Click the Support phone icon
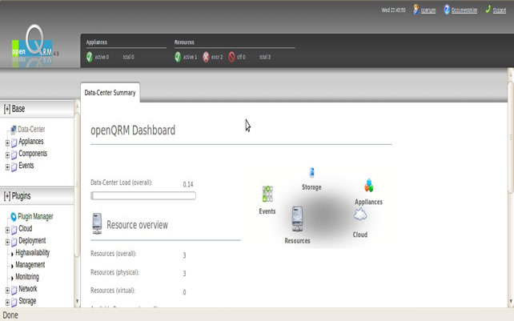Viewport: 514px width, 321px height. click(488, 9)
